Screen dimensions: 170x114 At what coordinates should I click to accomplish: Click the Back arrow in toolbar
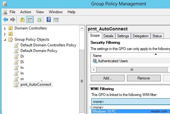pos(5,20)
